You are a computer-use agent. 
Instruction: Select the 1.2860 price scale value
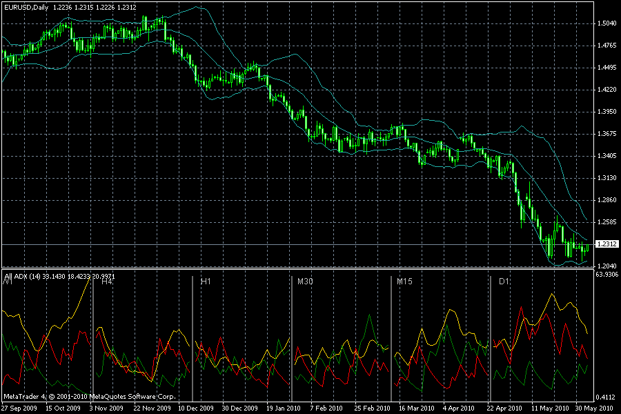click(x=607, y=200)
